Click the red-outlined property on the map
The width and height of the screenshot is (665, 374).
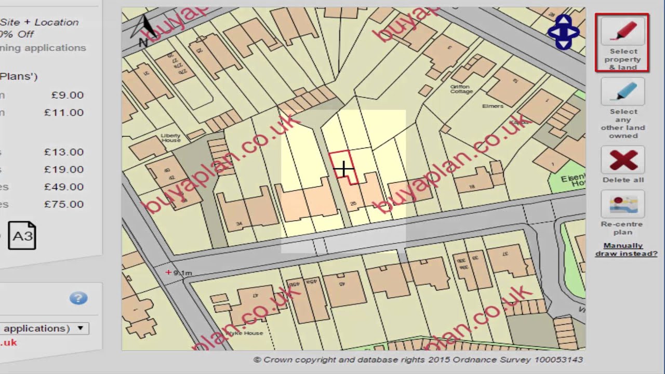[344, 167]
